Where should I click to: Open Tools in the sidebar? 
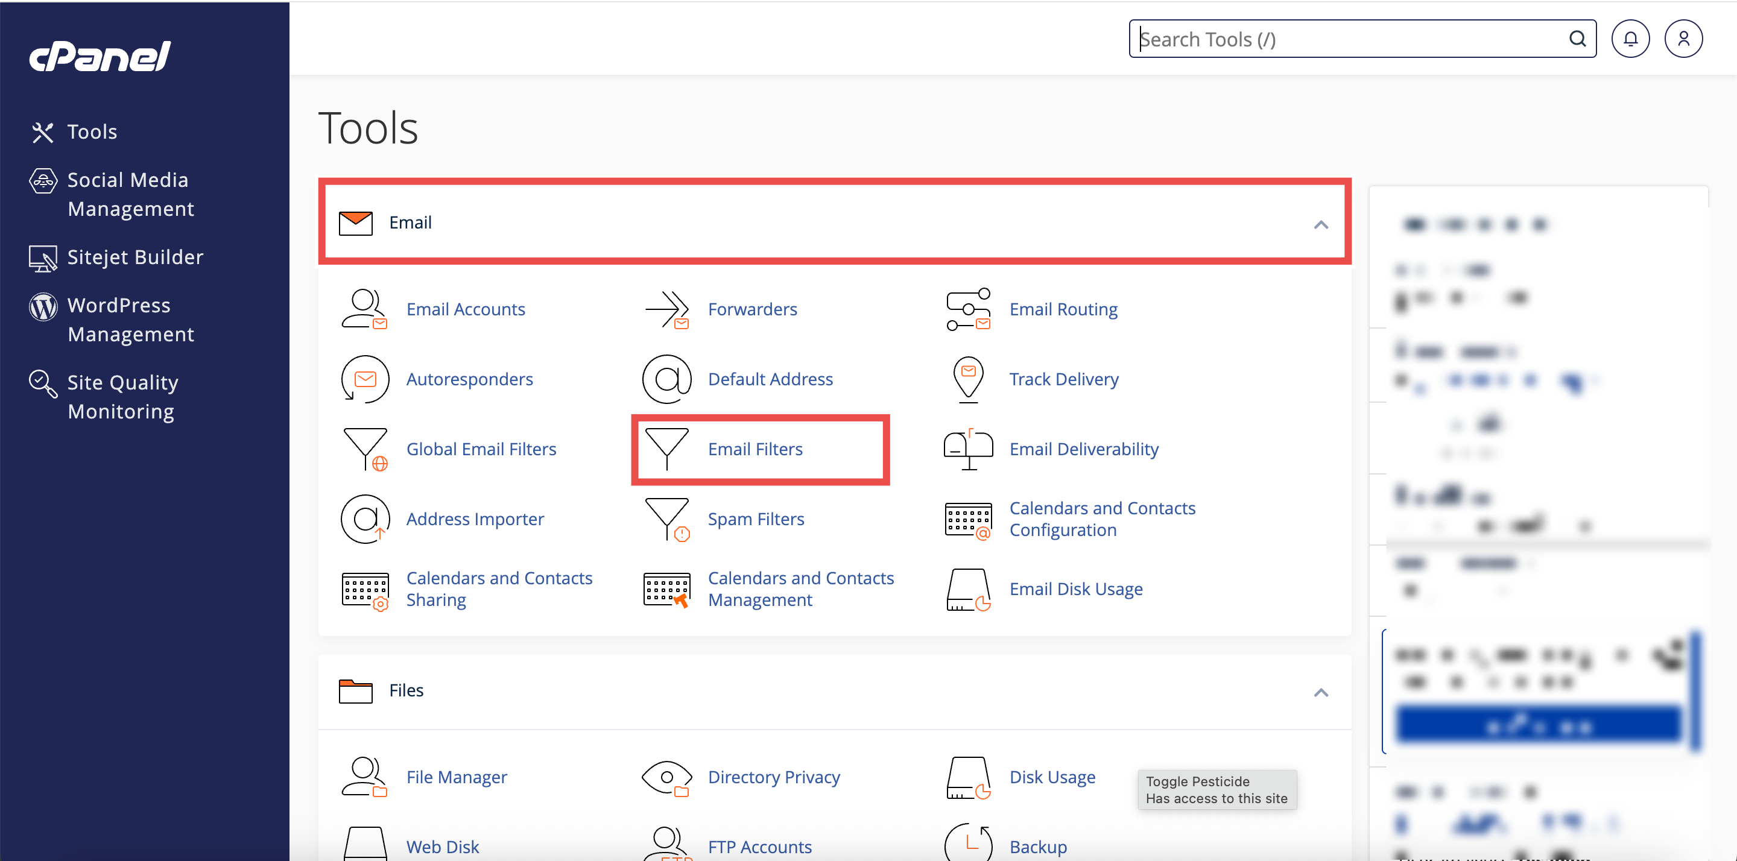click(x=92, y=132)
